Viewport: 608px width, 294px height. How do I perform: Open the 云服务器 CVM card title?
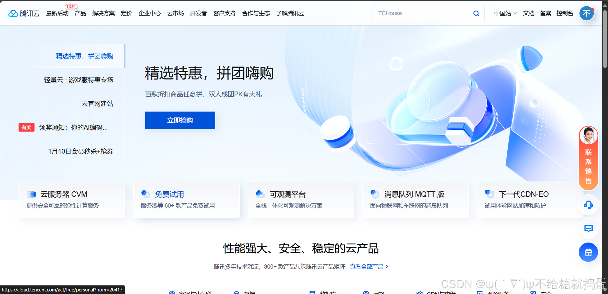click(64, 194)
